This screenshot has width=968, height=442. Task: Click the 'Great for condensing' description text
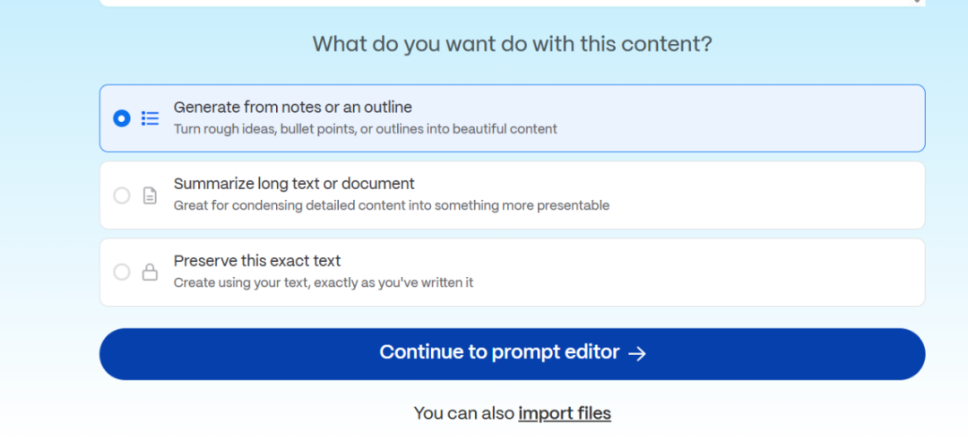coord(392,205)
